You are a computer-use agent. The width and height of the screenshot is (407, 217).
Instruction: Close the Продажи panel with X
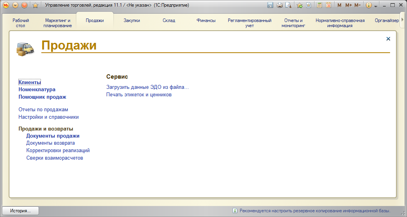click(388, 39)
